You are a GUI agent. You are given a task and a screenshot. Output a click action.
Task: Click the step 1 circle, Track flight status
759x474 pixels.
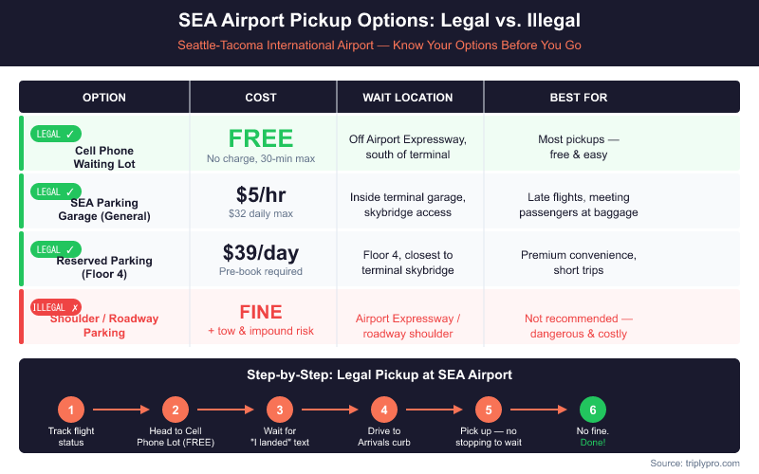(x=70, y=410)
